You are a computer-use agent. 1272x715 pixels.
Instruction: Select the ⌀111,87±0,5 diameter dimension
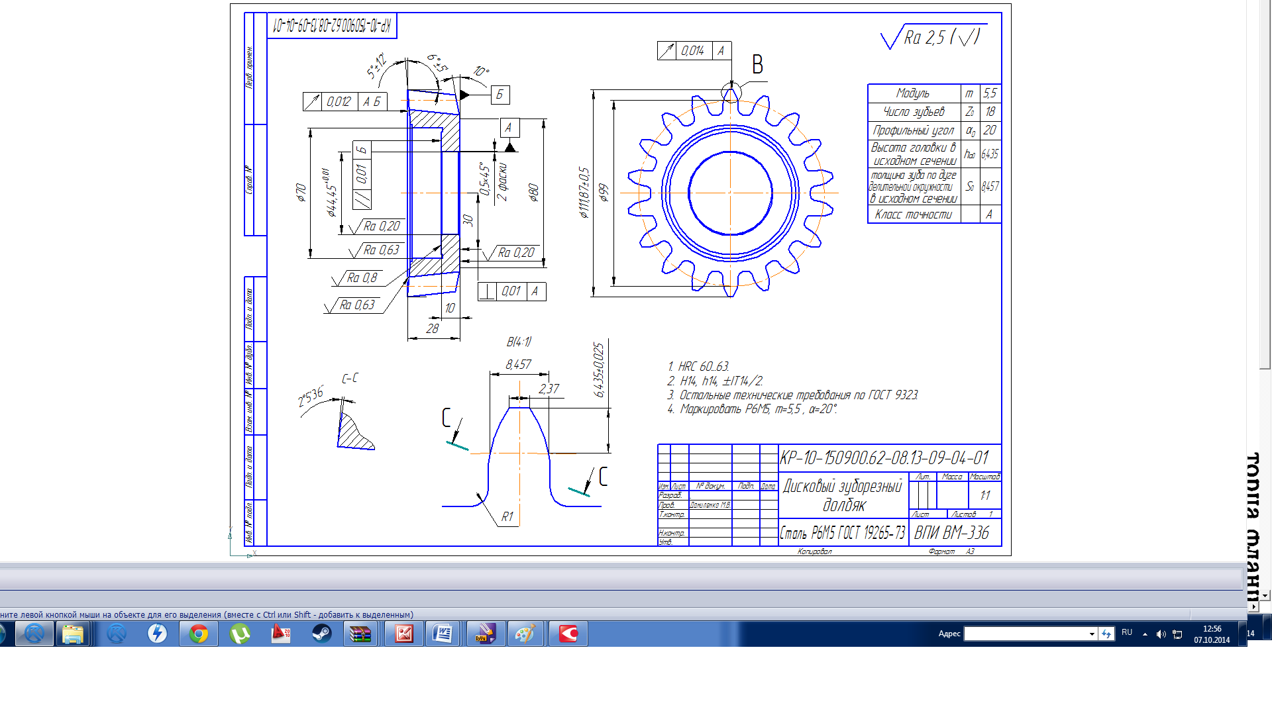point(584,192)
